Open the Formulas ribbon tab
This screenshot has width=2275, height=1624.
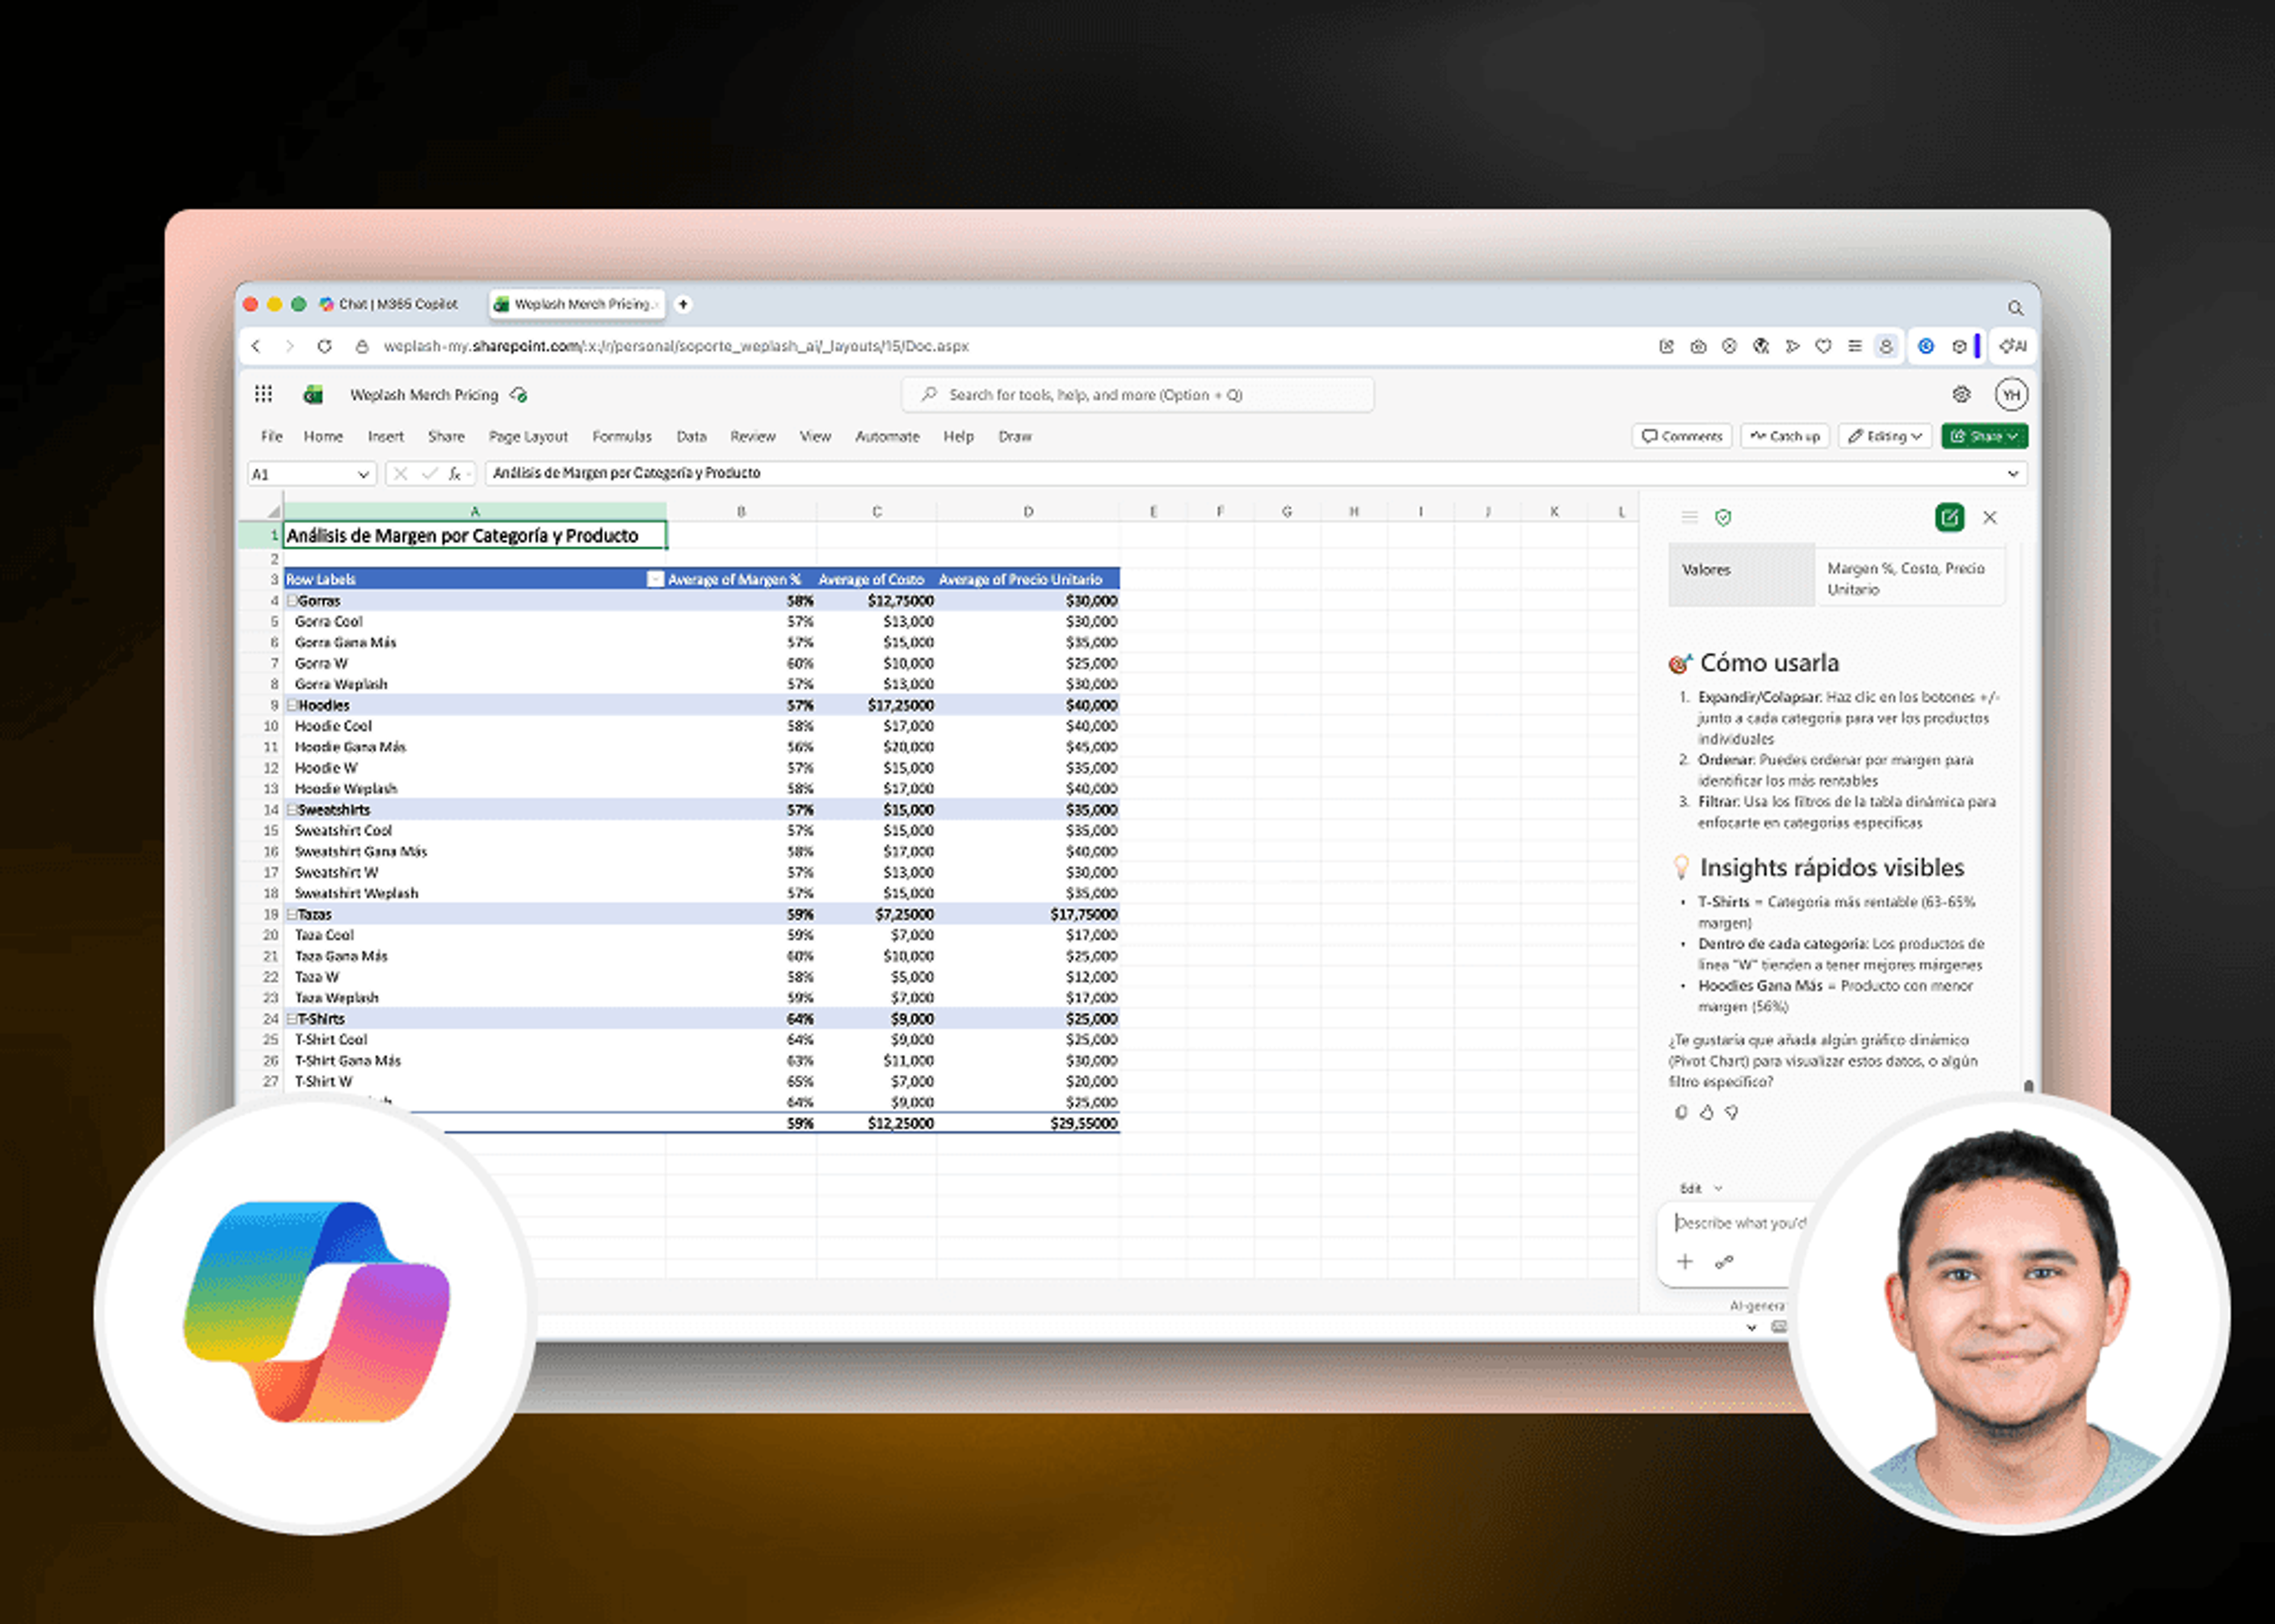pyautogui.click(x=621, y=436)
